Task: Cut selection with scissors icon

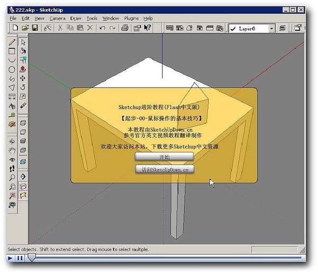Action: click(60, 28)
